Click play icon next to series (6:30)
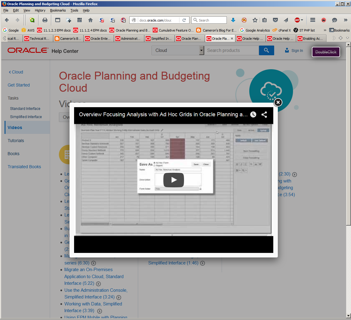The width and height of the screenshot is (351, 320). [x=94, y=263]
